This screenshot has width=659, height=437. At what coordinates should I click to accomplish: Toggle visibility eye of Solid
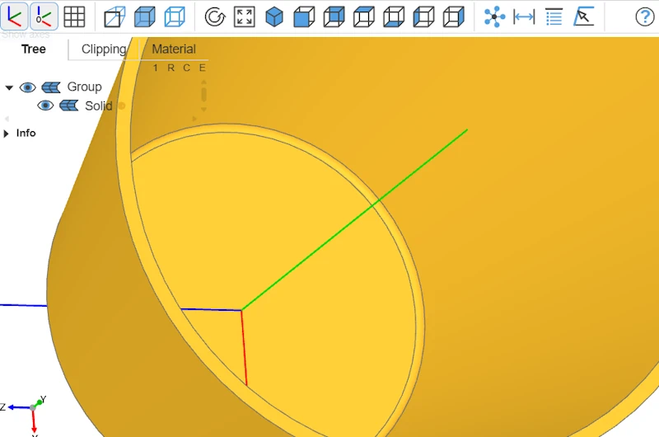tap(45, 106)
